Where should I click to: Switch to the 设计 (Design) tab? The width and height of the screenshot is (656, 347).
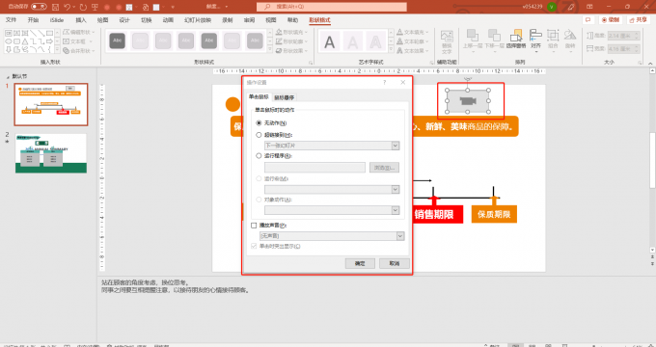[x=124, y=20]
